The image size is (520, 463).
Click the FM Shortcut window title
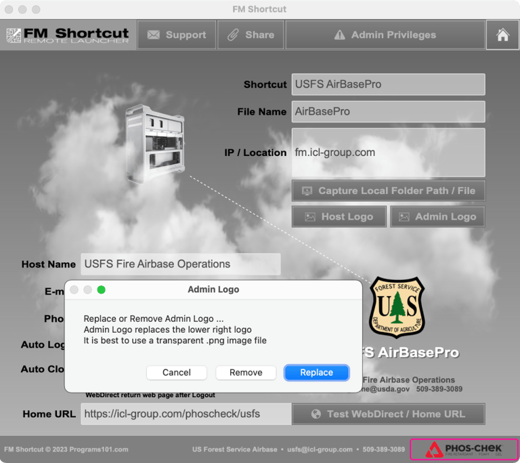(x=259, y=9)
